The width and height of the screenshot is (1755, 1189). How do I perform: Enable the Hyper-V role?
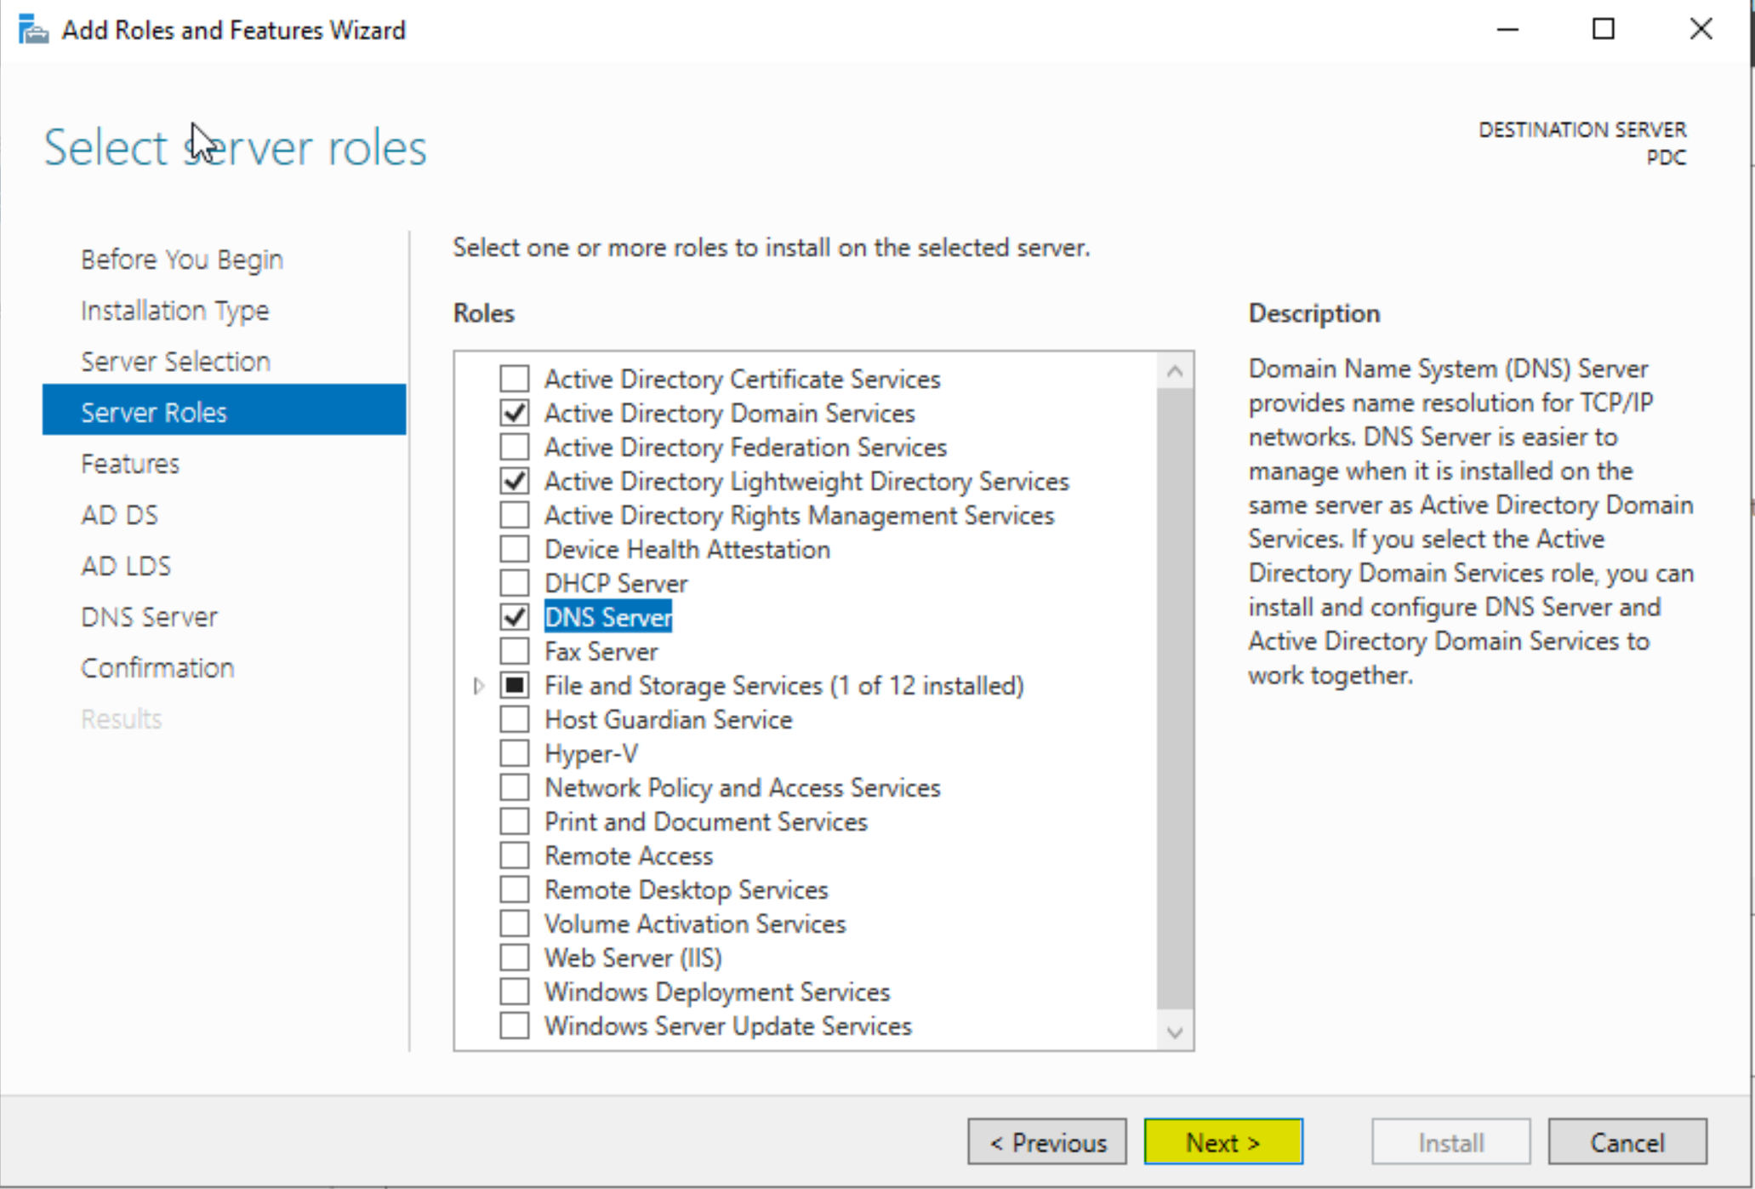[x=515, y=753]
